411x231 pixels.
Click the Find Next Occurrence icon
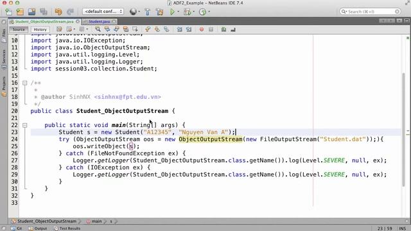(x=116, y=30)
